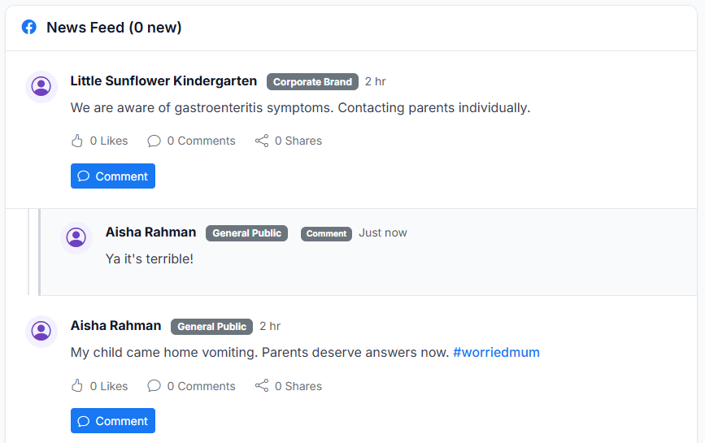Click the grey Comment tag beside Just now

[x=326, y=233]
